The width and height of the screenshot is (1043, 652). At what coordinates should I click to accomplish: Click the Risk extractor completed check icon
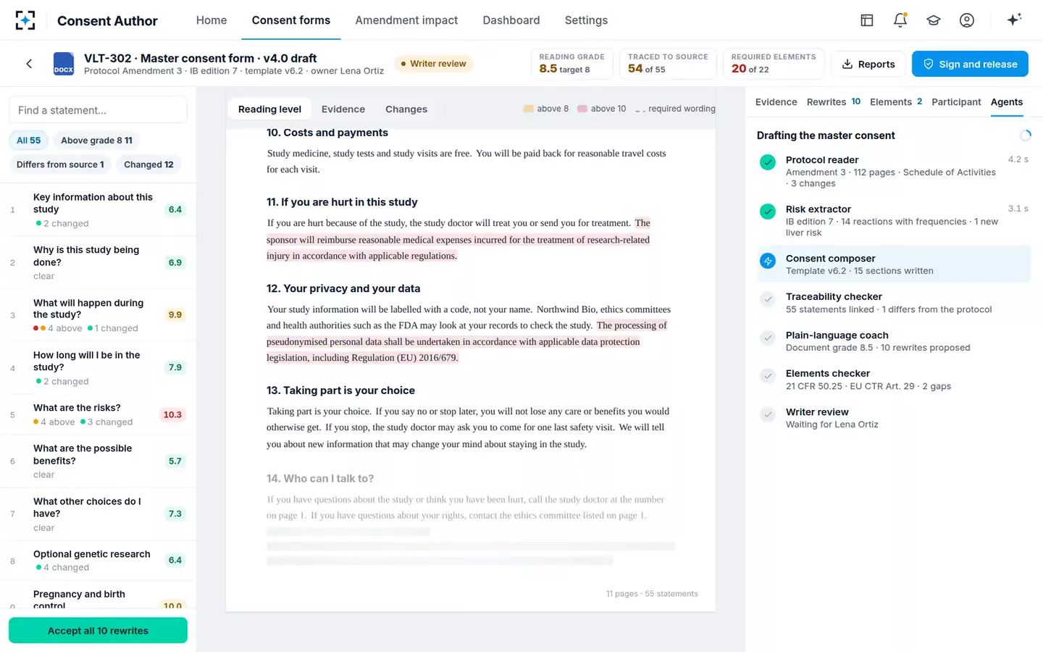(768, 212)
